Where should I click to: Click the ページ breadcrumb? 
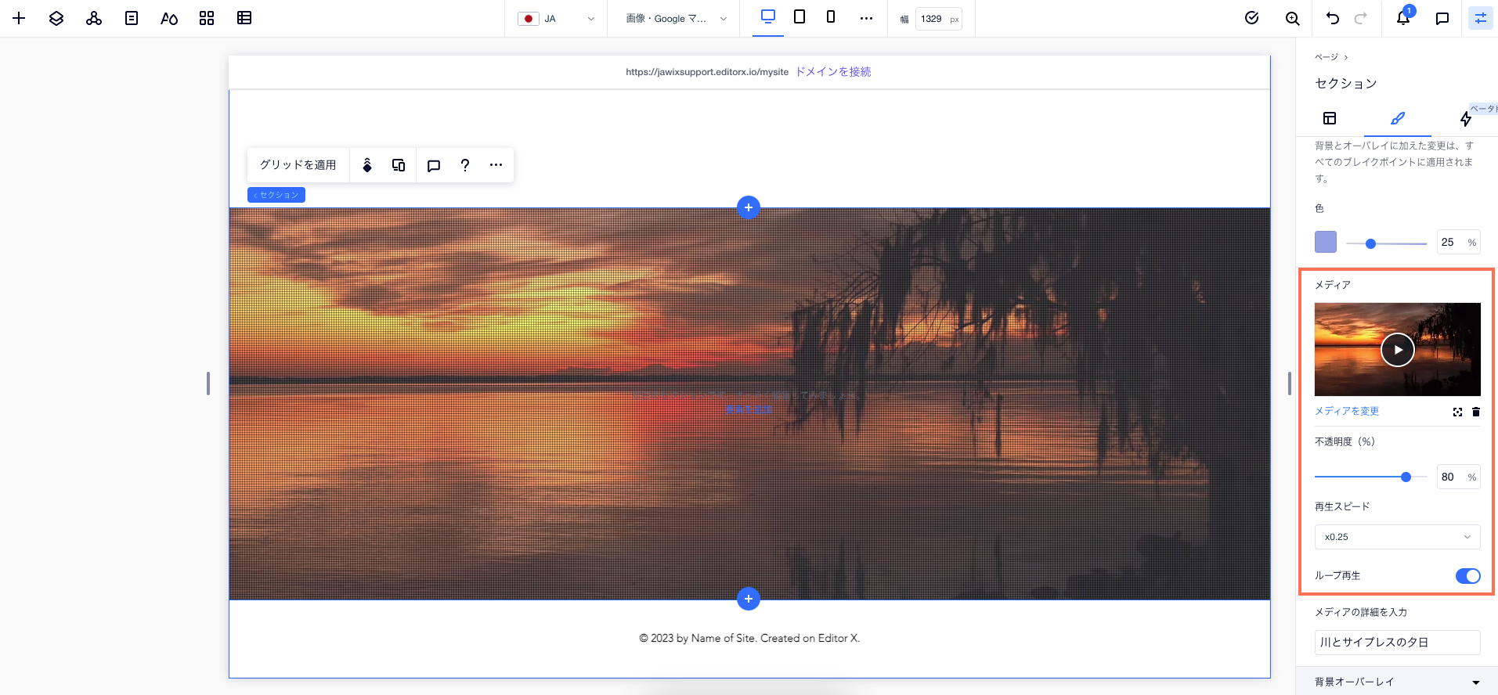tap(1327, 57)
